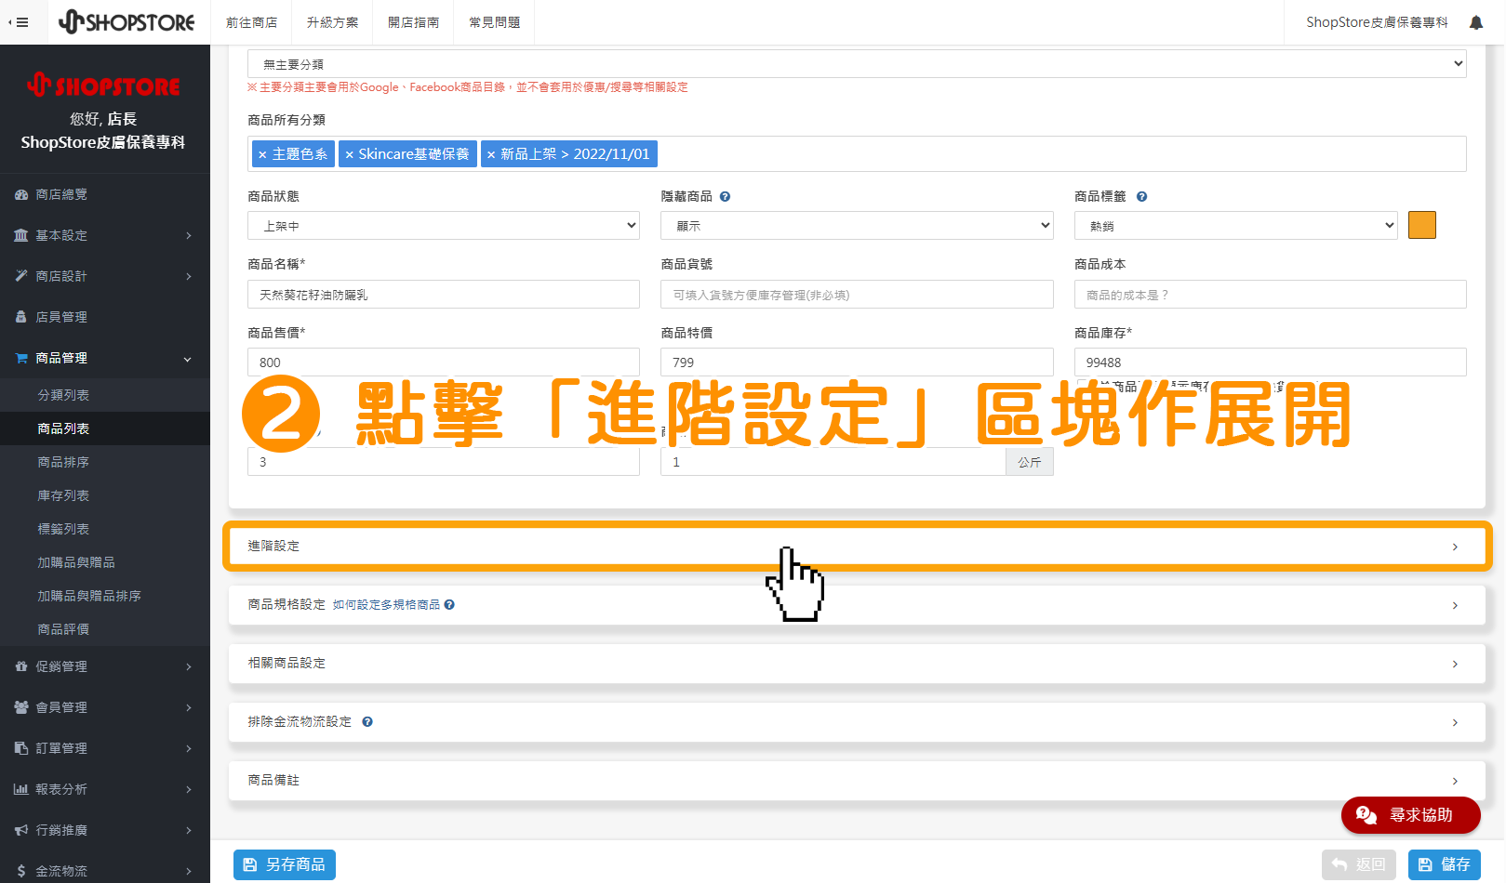
Task: Click the 基本設定 bank icon
Action: coord(21,235)
